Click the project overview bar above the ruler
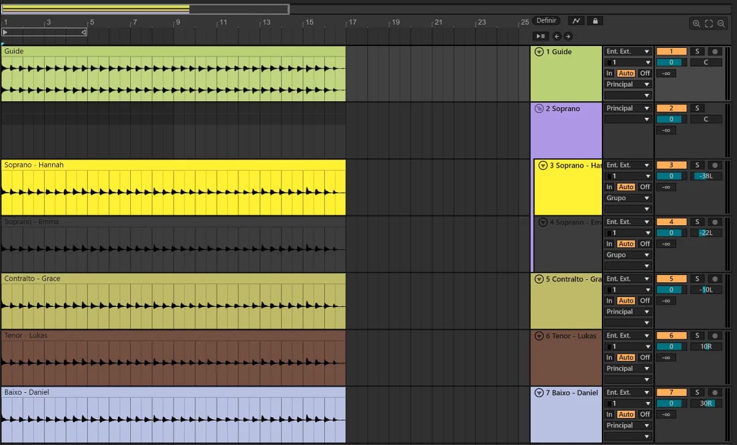Image resolution: width=737 pixels, height=445 pixels. point(145,9)
